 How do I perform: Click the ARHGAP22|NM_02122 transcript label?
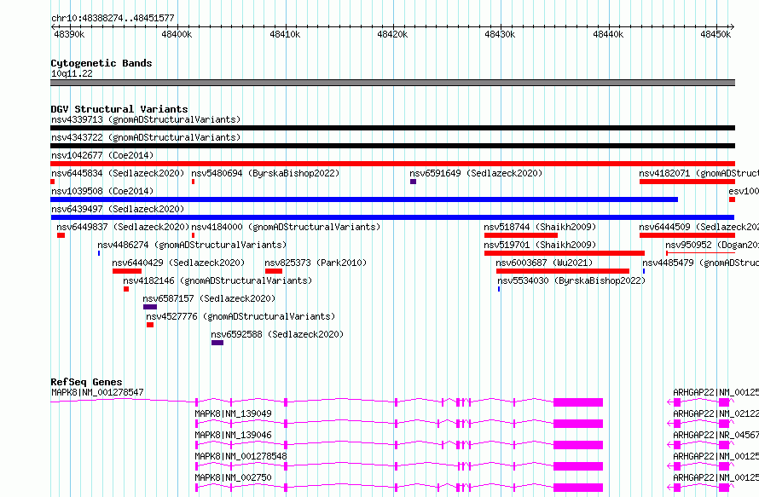pyautogui.click(x=716, y=413)
